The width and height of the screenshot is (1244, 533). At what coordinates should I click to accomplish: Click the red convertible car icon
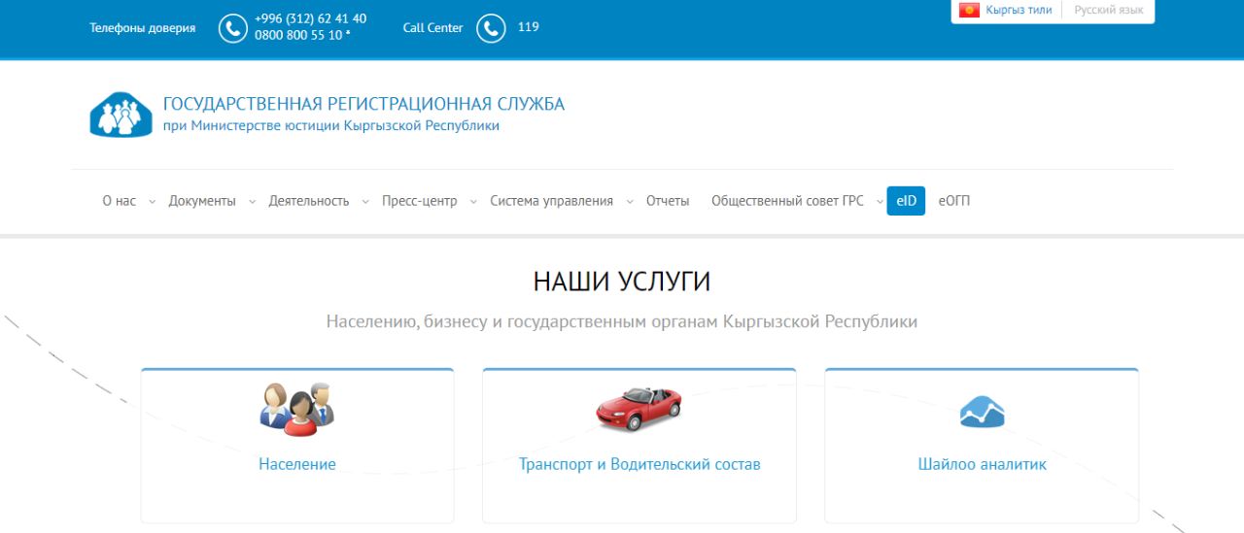[639, 408]
